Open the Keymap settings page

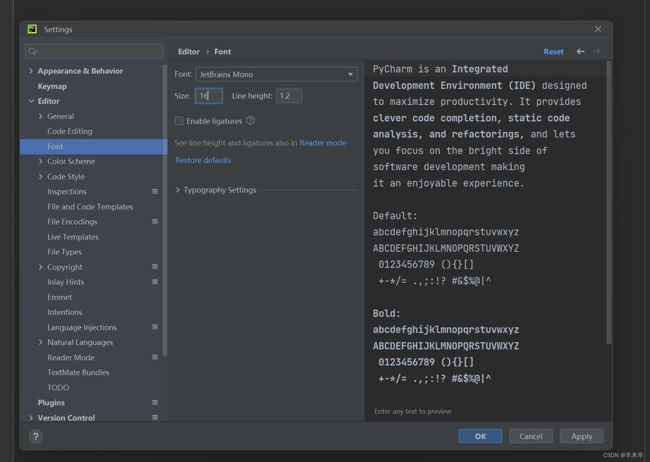pyautogui.click(x=52, y=86)
